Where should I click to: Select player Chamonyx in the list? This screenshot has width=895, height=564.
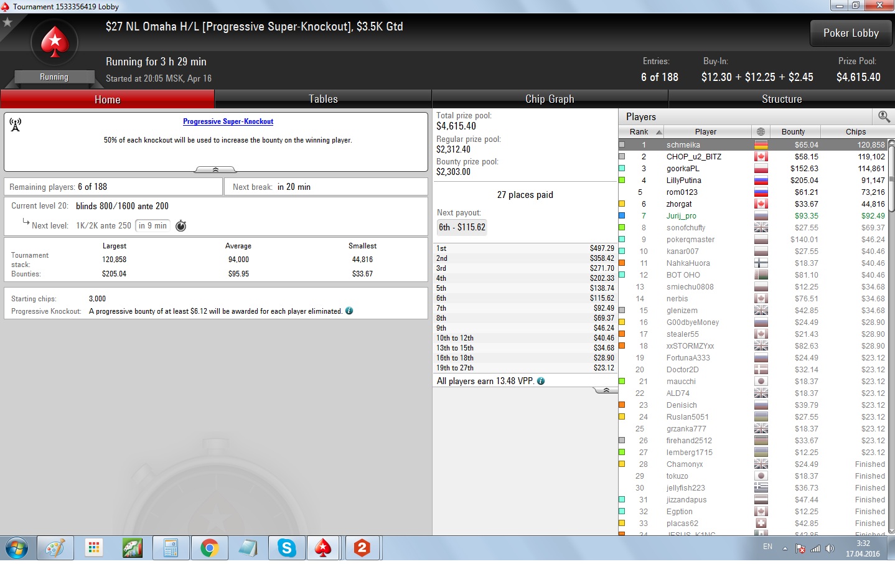[752, 464]
